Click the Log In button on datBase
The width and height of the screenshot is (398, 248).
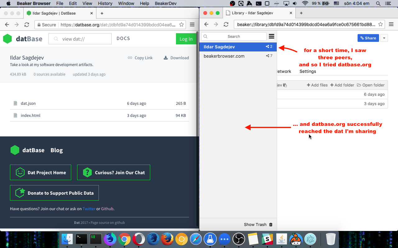pyautogui.click(x=186, y=39)
